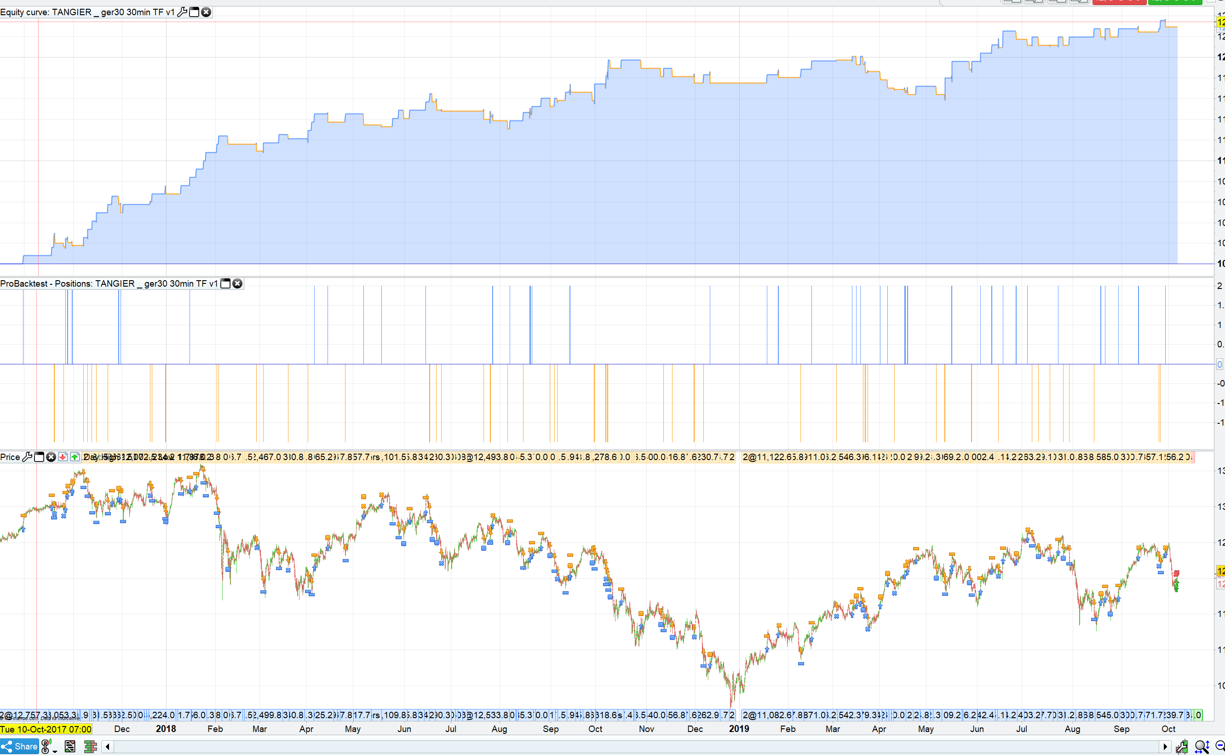The width and height of the screenshot is (1225, 755).
Task: Maximize the ProBacktest Positions panel window
Action: point(225,283)
